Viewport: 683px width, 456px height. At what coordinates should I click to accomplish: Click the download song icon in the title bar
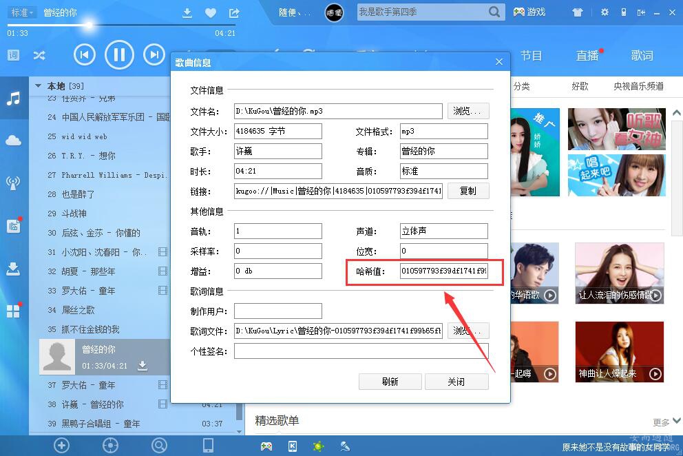tap(187, 13)
